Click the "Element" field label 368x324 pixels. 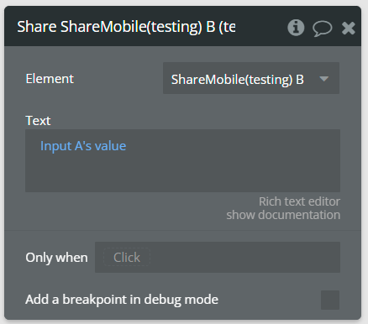click(50, 79)
